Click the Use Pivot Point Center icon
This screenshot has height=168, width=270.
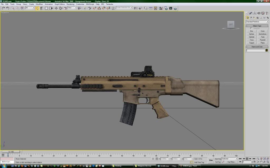(x=79, y=8)
